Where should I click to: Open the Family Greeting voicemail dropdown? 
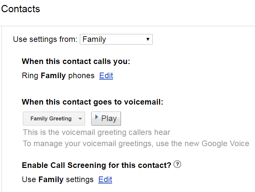[x=54, y=118]
